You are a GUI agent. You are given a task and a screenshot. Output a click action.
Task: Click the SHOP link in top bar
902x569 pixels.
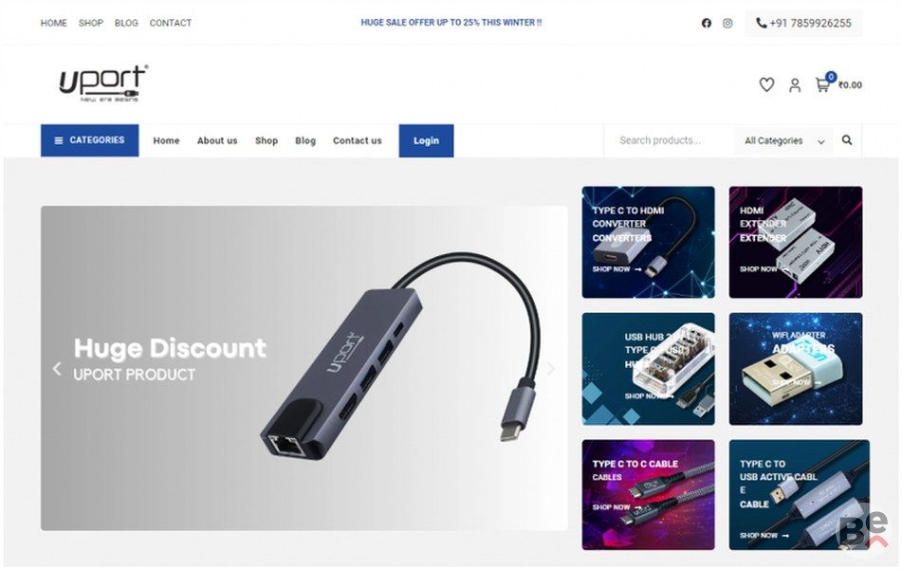(x=91, y=23)
